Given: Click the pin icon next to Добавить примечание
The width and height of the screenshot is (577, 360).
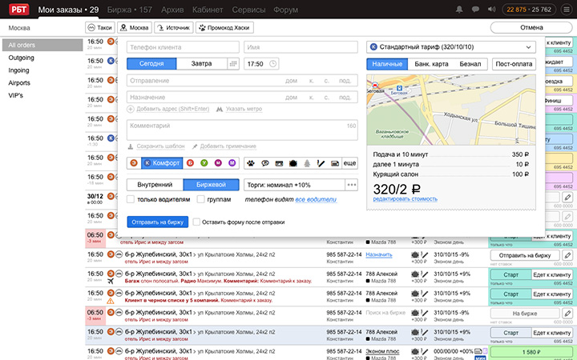Looking at the screenshot, I should point(195,146).
